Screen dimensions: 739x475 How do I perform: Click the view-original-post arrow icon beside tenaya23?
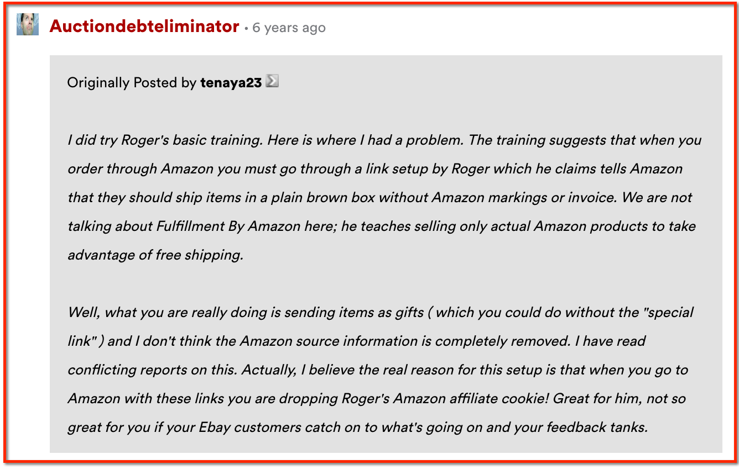pos(272,81)
